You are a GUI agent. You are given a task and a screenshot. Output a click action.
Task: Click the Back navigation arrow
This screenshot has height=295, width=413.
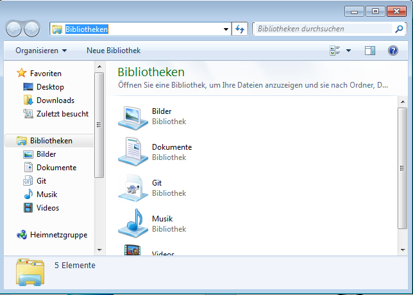[15, 29]
